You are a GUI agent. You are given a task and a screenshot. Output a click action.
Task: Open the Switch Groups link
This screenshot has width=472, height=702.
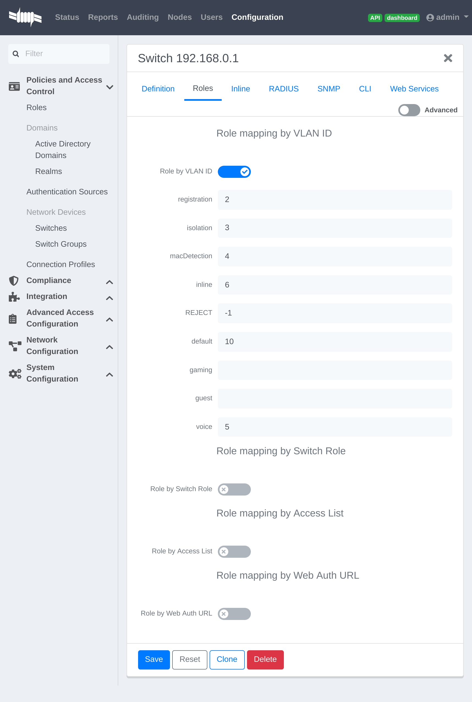[61, 244]
